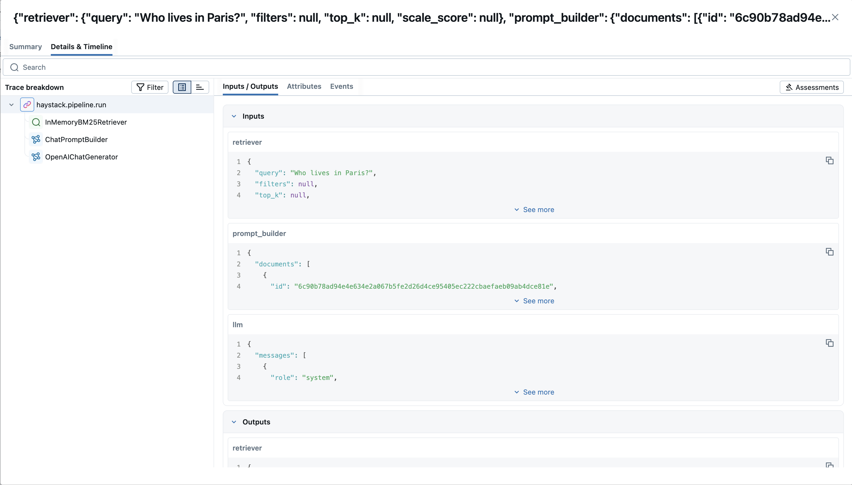Click the chain-link icon for haystack.pipeline.run

[x=27, y=104]
